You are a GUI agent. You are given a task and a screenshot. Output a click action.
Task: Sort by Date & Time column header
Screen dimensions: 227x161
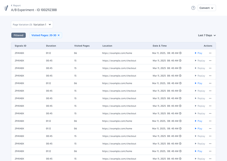160,46
